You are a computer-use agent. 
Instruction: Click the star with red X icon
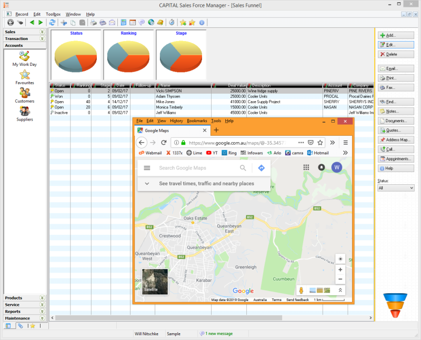pos(192,23)
